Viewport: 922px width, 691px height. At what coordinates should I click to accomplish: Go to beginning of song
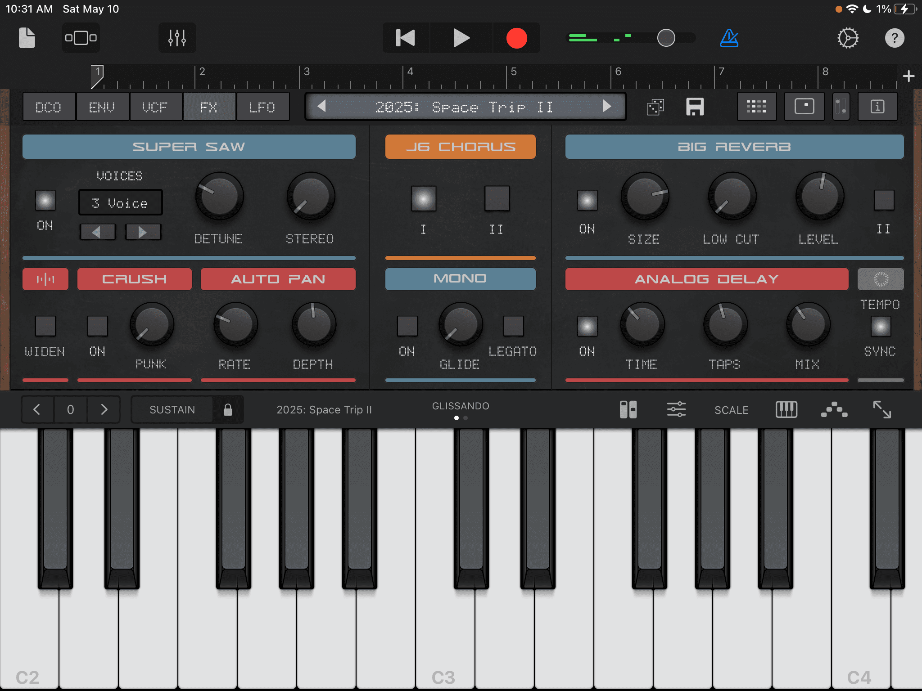(x=406, y=38)
